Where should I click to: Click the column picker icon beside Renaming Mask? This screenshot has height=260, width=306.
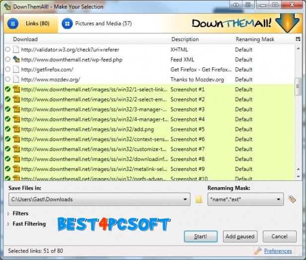[298, 39]
